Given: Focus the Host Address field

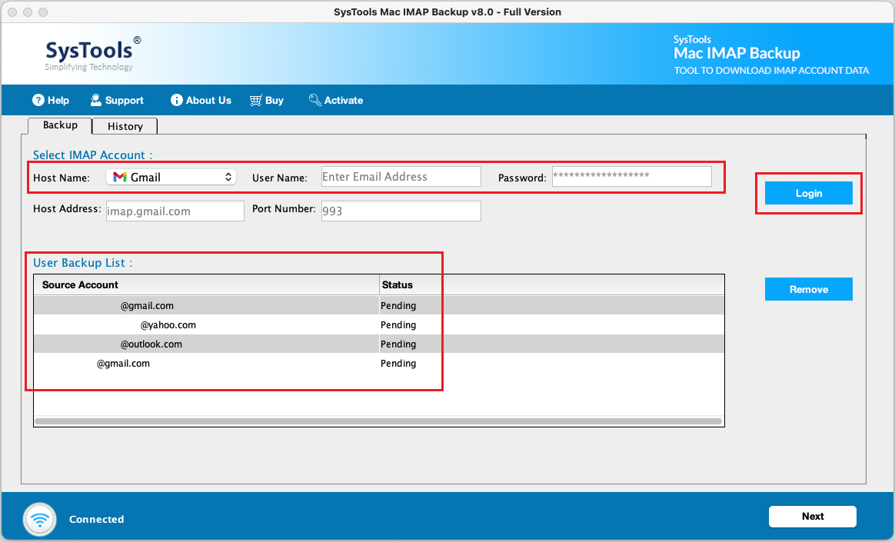Looking at the screenshot, I should coord(175,211).
